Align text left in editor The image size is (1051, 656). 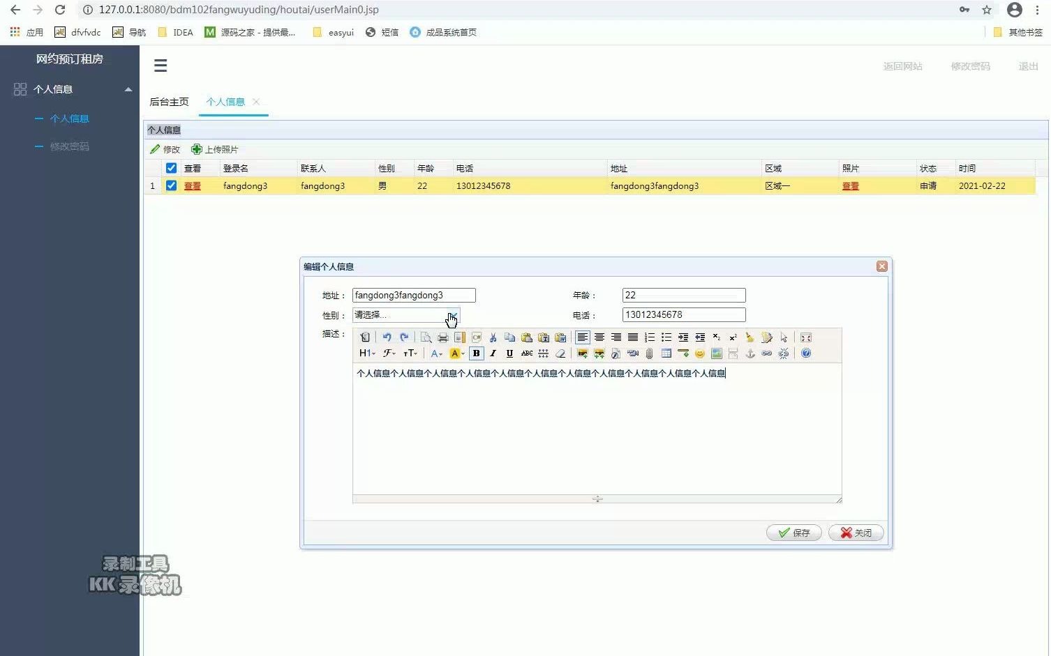point(583,337)
